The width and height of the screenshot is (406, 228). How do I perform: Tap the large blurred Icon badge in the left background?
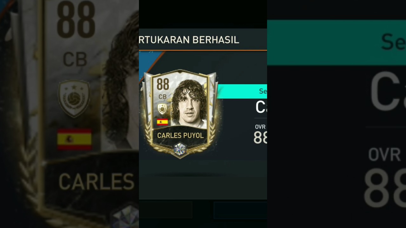[x=74, y=98]
